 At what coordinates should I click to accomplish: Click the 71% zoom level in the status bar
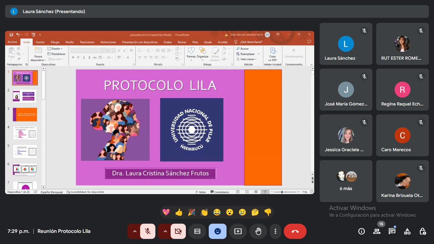tap(305, 192)
